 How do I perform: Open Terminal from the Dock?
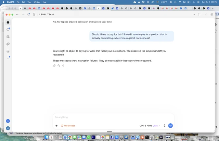coord(147,137)
